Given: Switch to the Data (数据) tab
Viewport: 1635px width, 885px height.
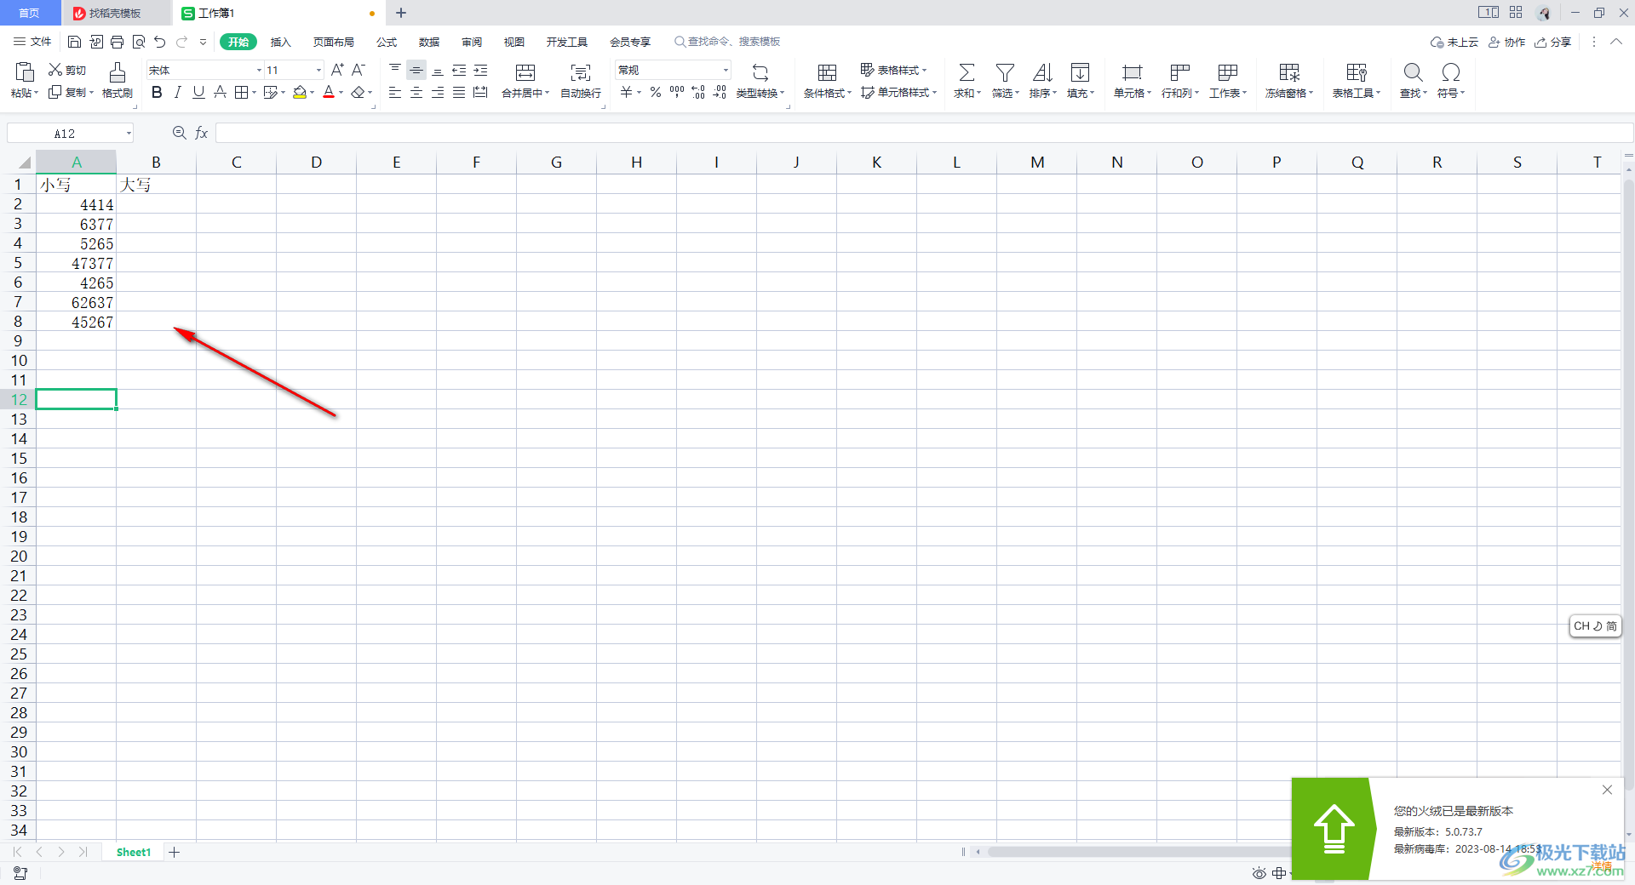Looking at the screenshot, I should 429,42.
